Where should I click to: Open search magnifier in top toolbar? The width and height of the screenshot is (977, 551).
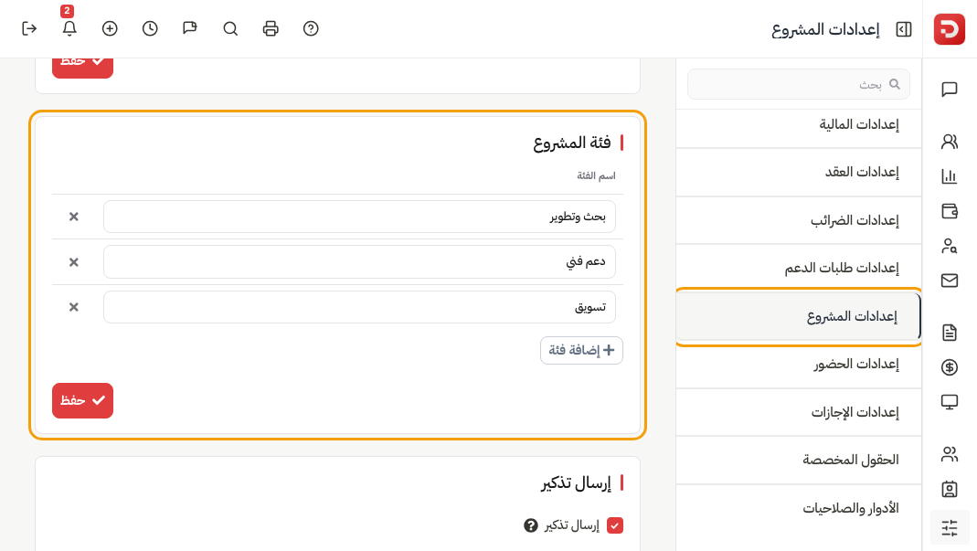[x=230, y=28]
